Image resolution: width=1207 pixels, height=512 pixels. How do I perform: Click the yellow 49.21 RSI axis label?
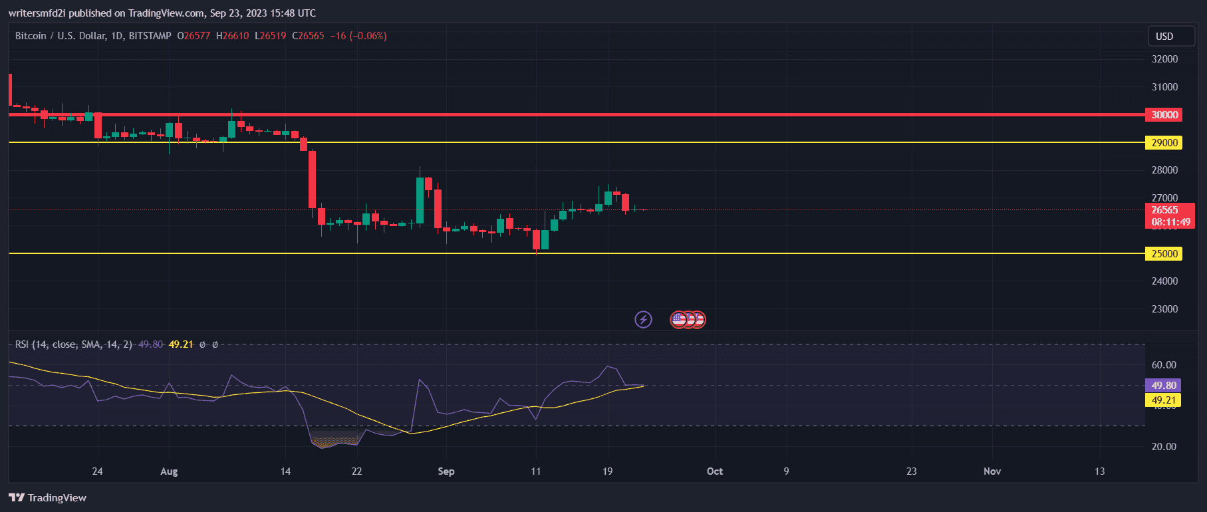coord(1163,400)
